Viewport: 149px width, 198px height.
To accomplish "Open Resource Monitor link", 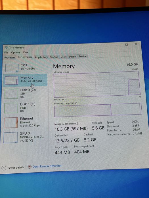I will (x=47, y=166).
